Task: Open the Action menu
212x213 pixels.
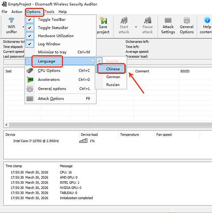Action: click(x=17, y=11)
